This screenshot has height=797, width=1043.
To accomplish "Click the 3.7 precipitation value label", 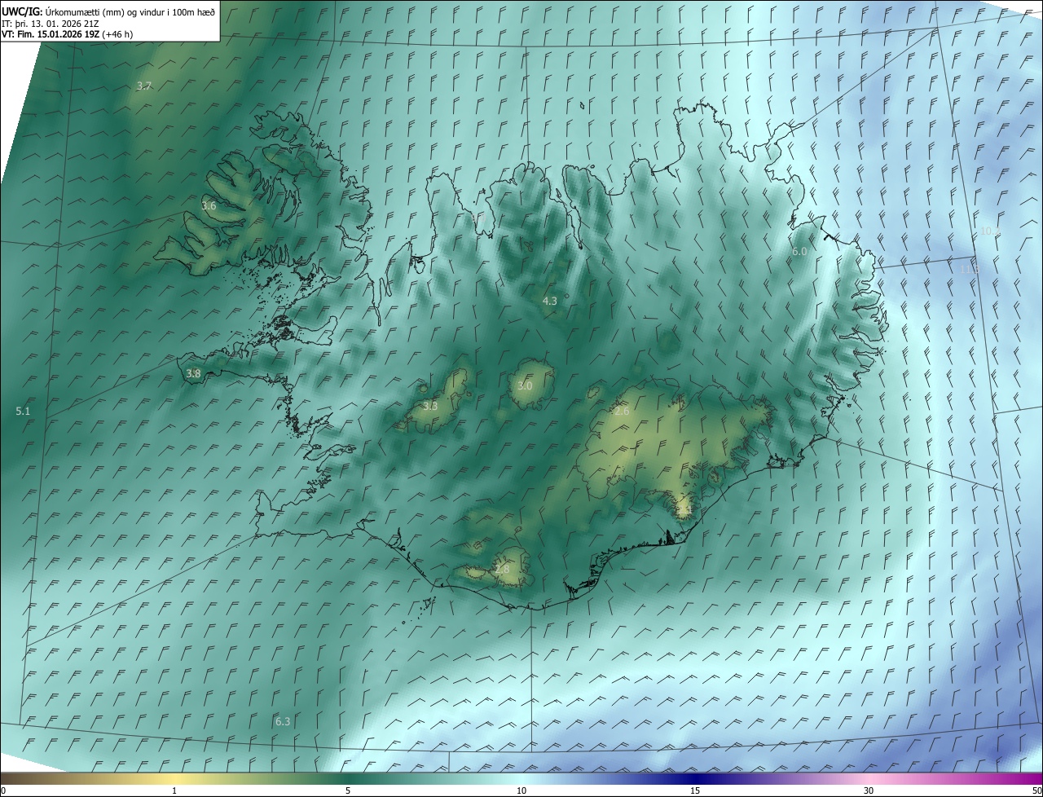I will 144,86.
